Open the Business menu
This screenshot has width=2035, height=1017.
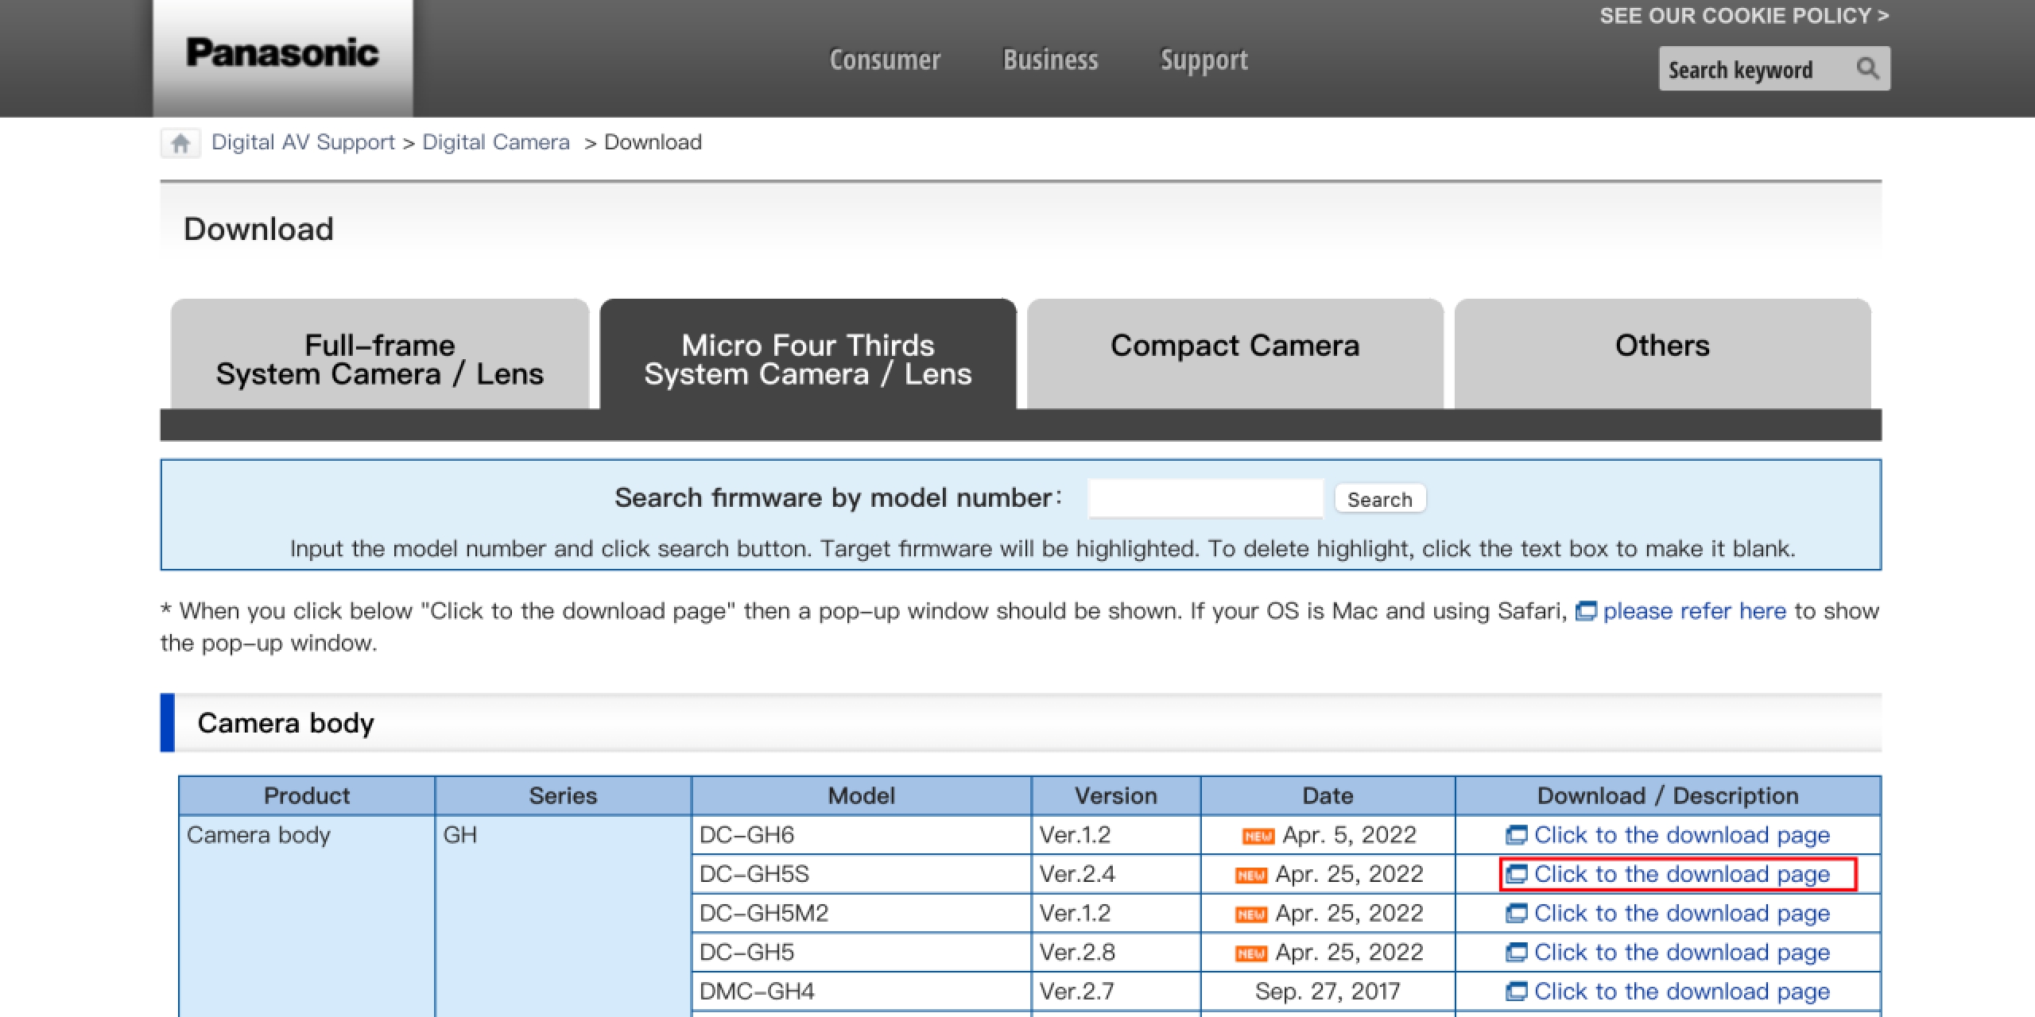pos(1050,60)
